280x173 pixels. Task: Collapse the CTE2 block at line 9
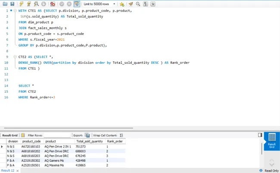(15, 57)
